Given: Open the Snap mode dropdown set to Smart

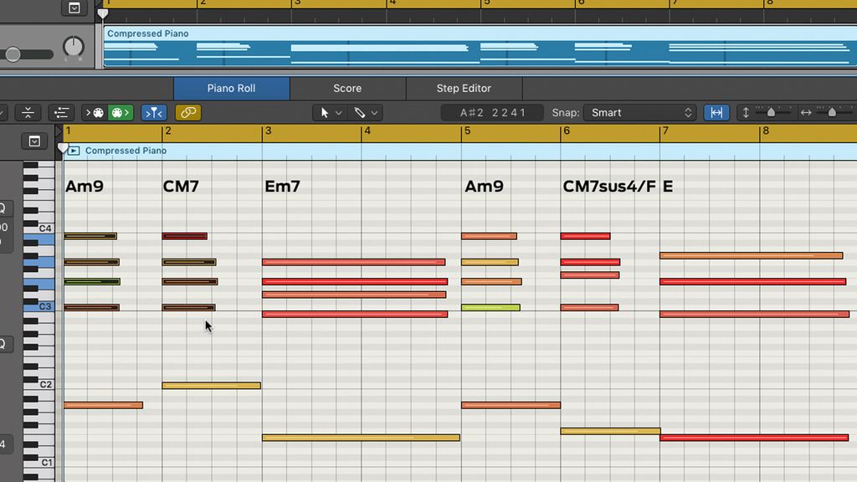Looking at the screenshot, I should [639, 112].
